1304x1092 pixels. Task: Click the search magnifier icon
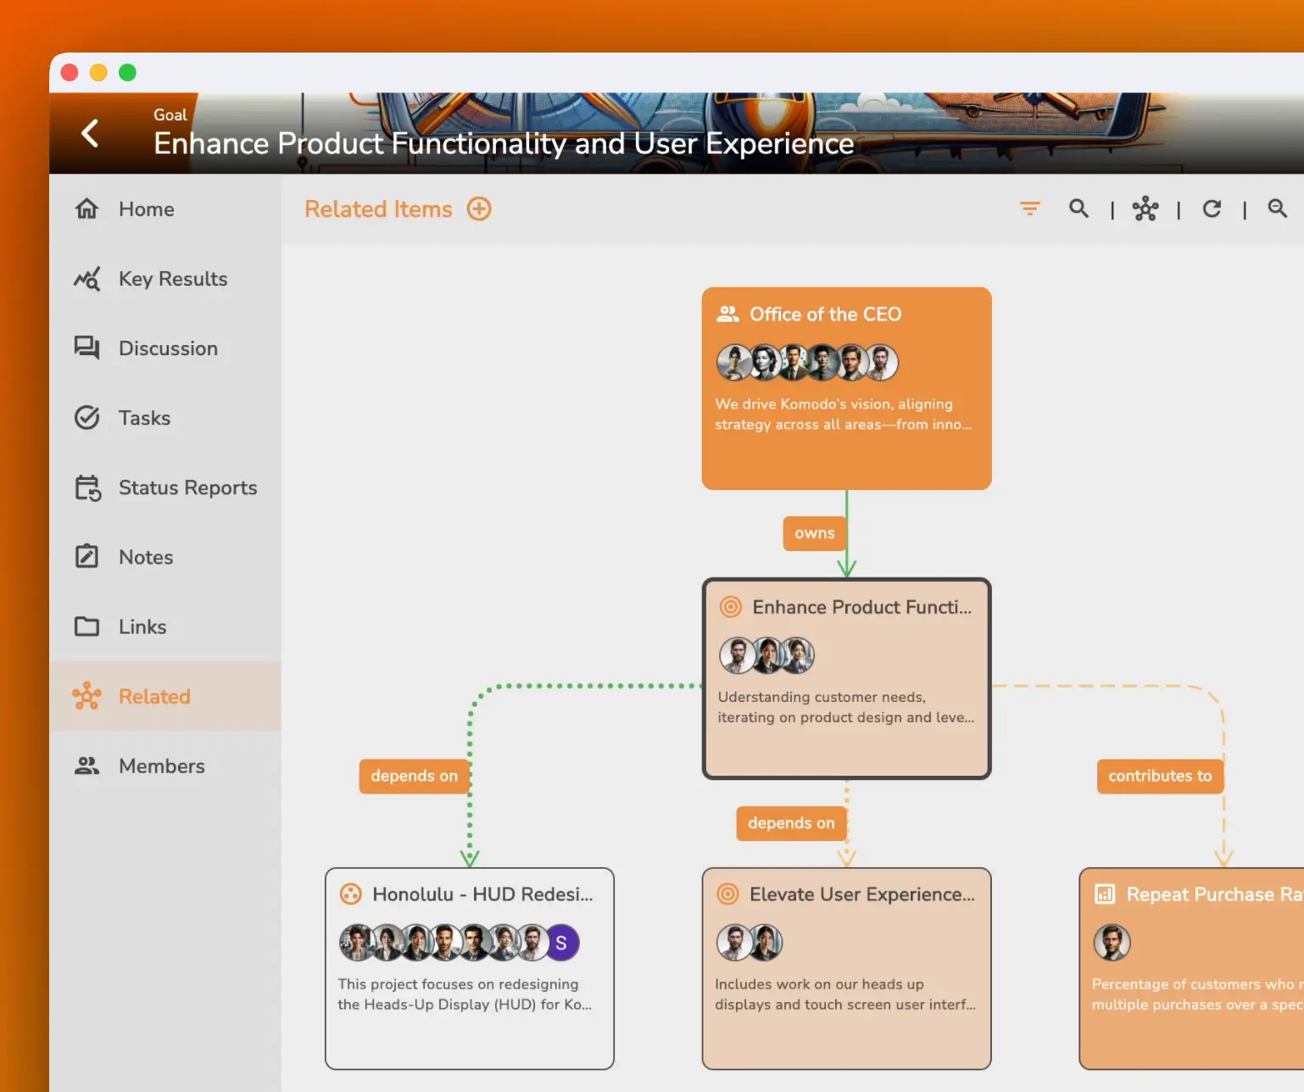tap(1078, 209)
